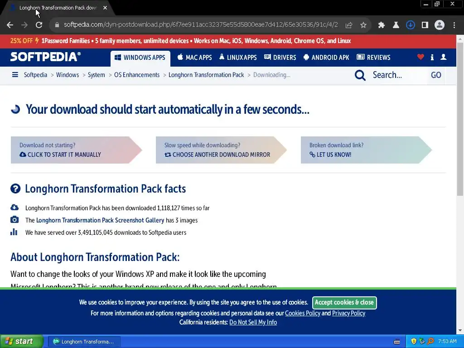Image resolution: width=464 pixels, height=348 pixels.
Task: Click the 7:53 AM system clock
Action: [x=447, y=341]
